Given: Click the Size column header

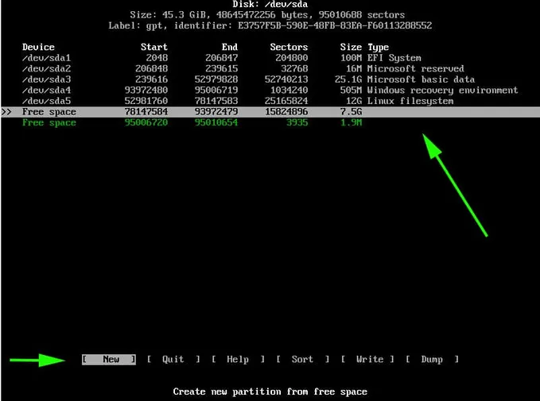Looking at the screenshot, I should (350, 48).
